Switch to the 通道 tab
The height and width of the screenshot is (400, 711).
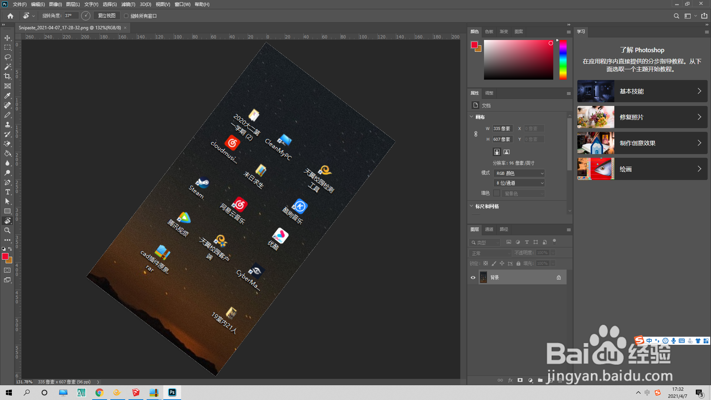click(x=489, y=229)
